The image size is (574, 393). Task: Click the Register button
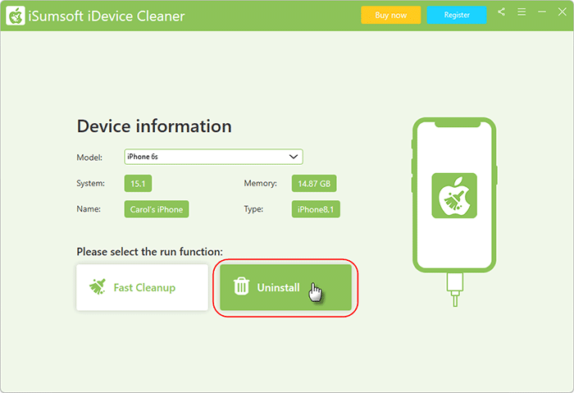click(457, 15)
